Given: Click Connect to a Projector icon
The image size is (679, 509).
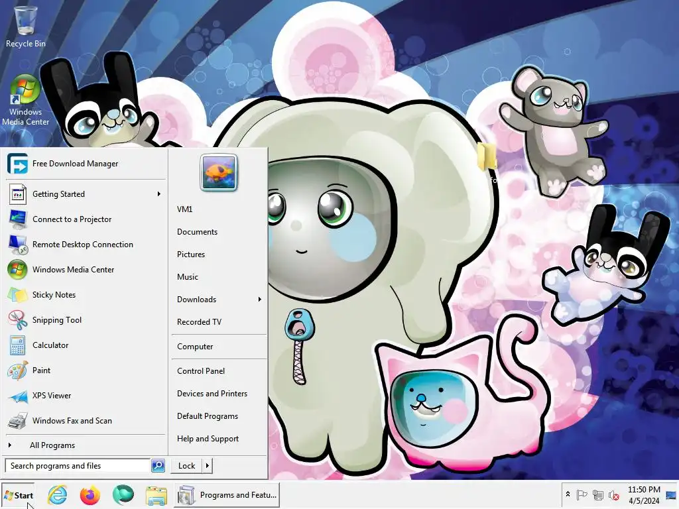Looking at the screenshot, I should [x=17, y=219].
